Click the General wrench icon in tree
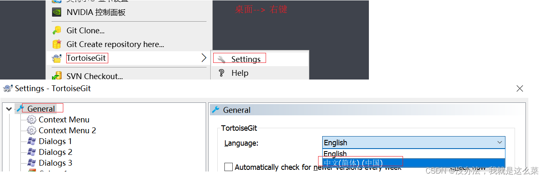This screenshot has height=179, width=545. [20, 109]
